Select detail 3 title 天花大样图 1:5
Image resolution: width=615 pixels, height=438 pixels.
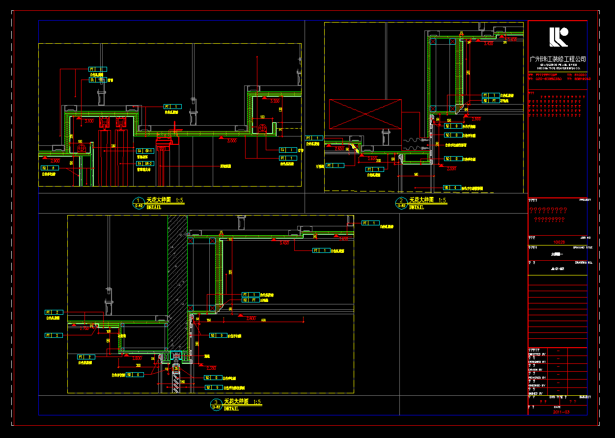pos(243,402)
